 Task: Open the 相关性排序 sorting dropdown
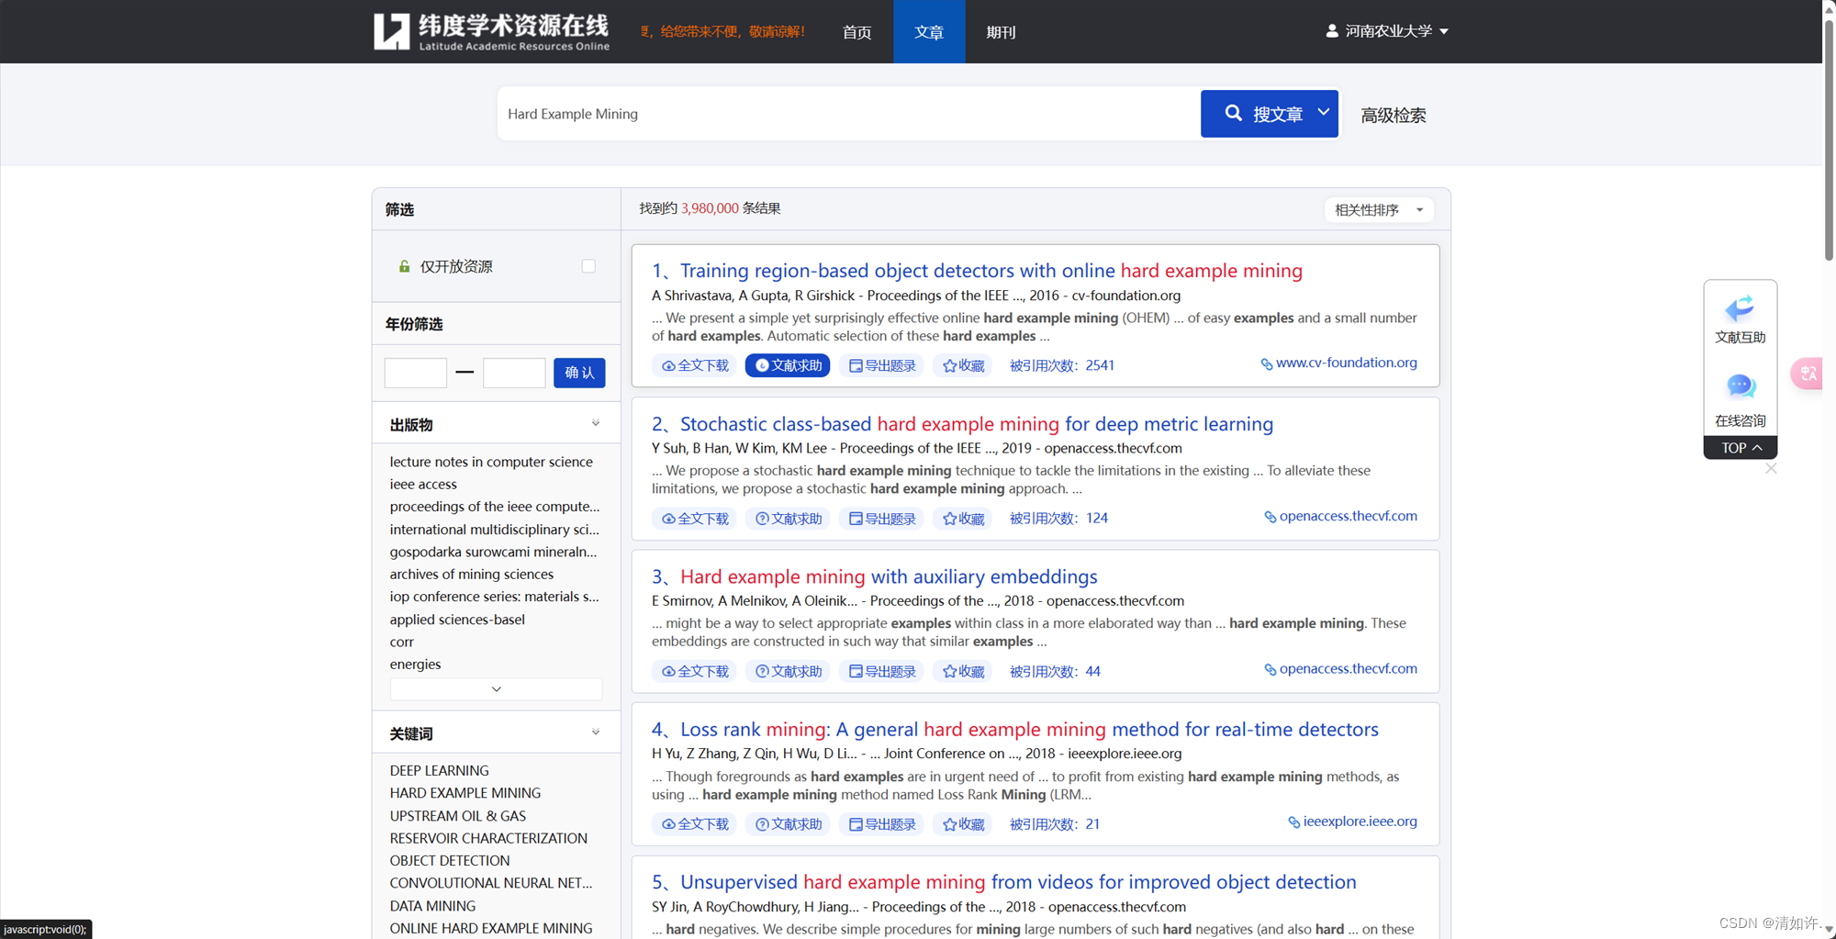point(1378,209)
